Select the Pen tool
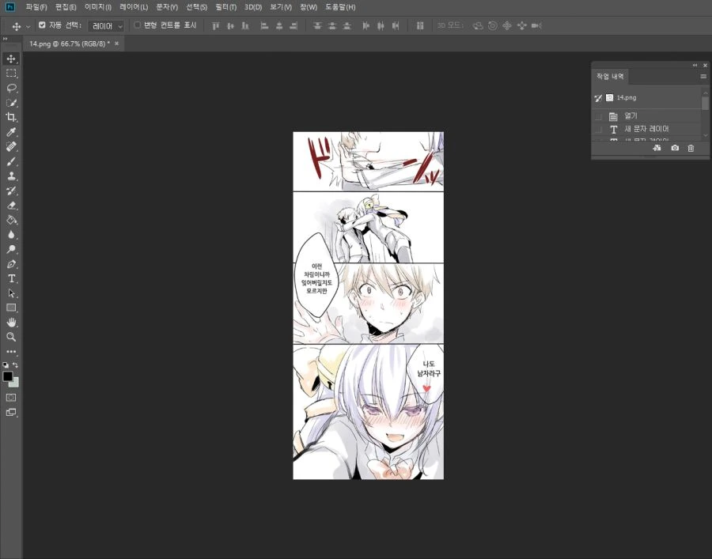This screenshot has width=712, height=559. tap(11, 264)
